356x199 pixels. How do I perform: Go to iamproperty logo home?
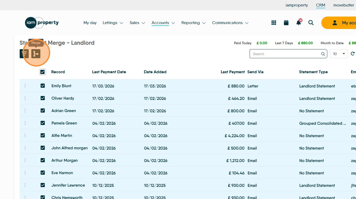[x=42, y=23]
